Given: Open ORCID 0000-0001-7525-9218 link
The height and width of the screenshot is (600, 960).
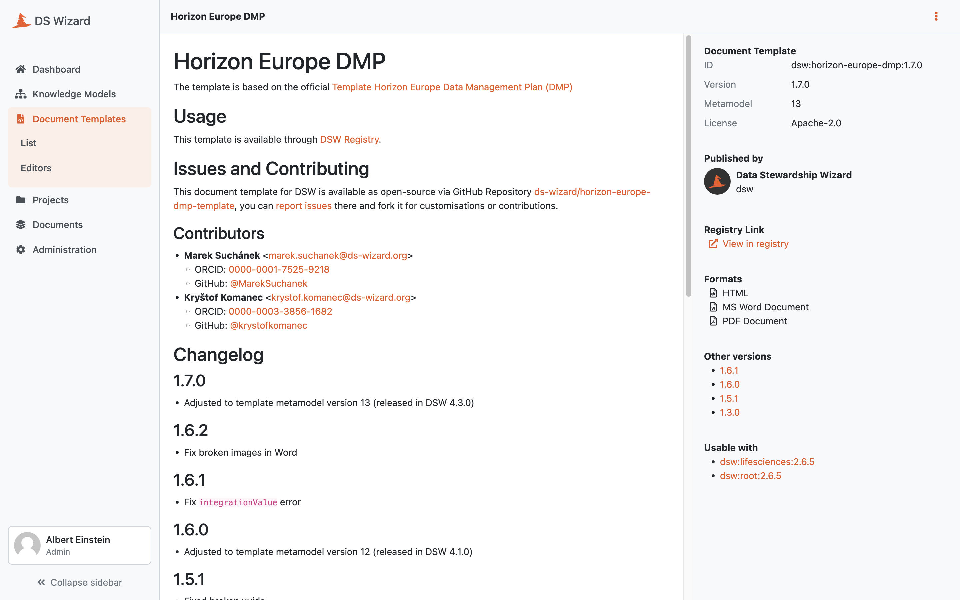Looking at the screenshot, I should click(x=279, y=269).
